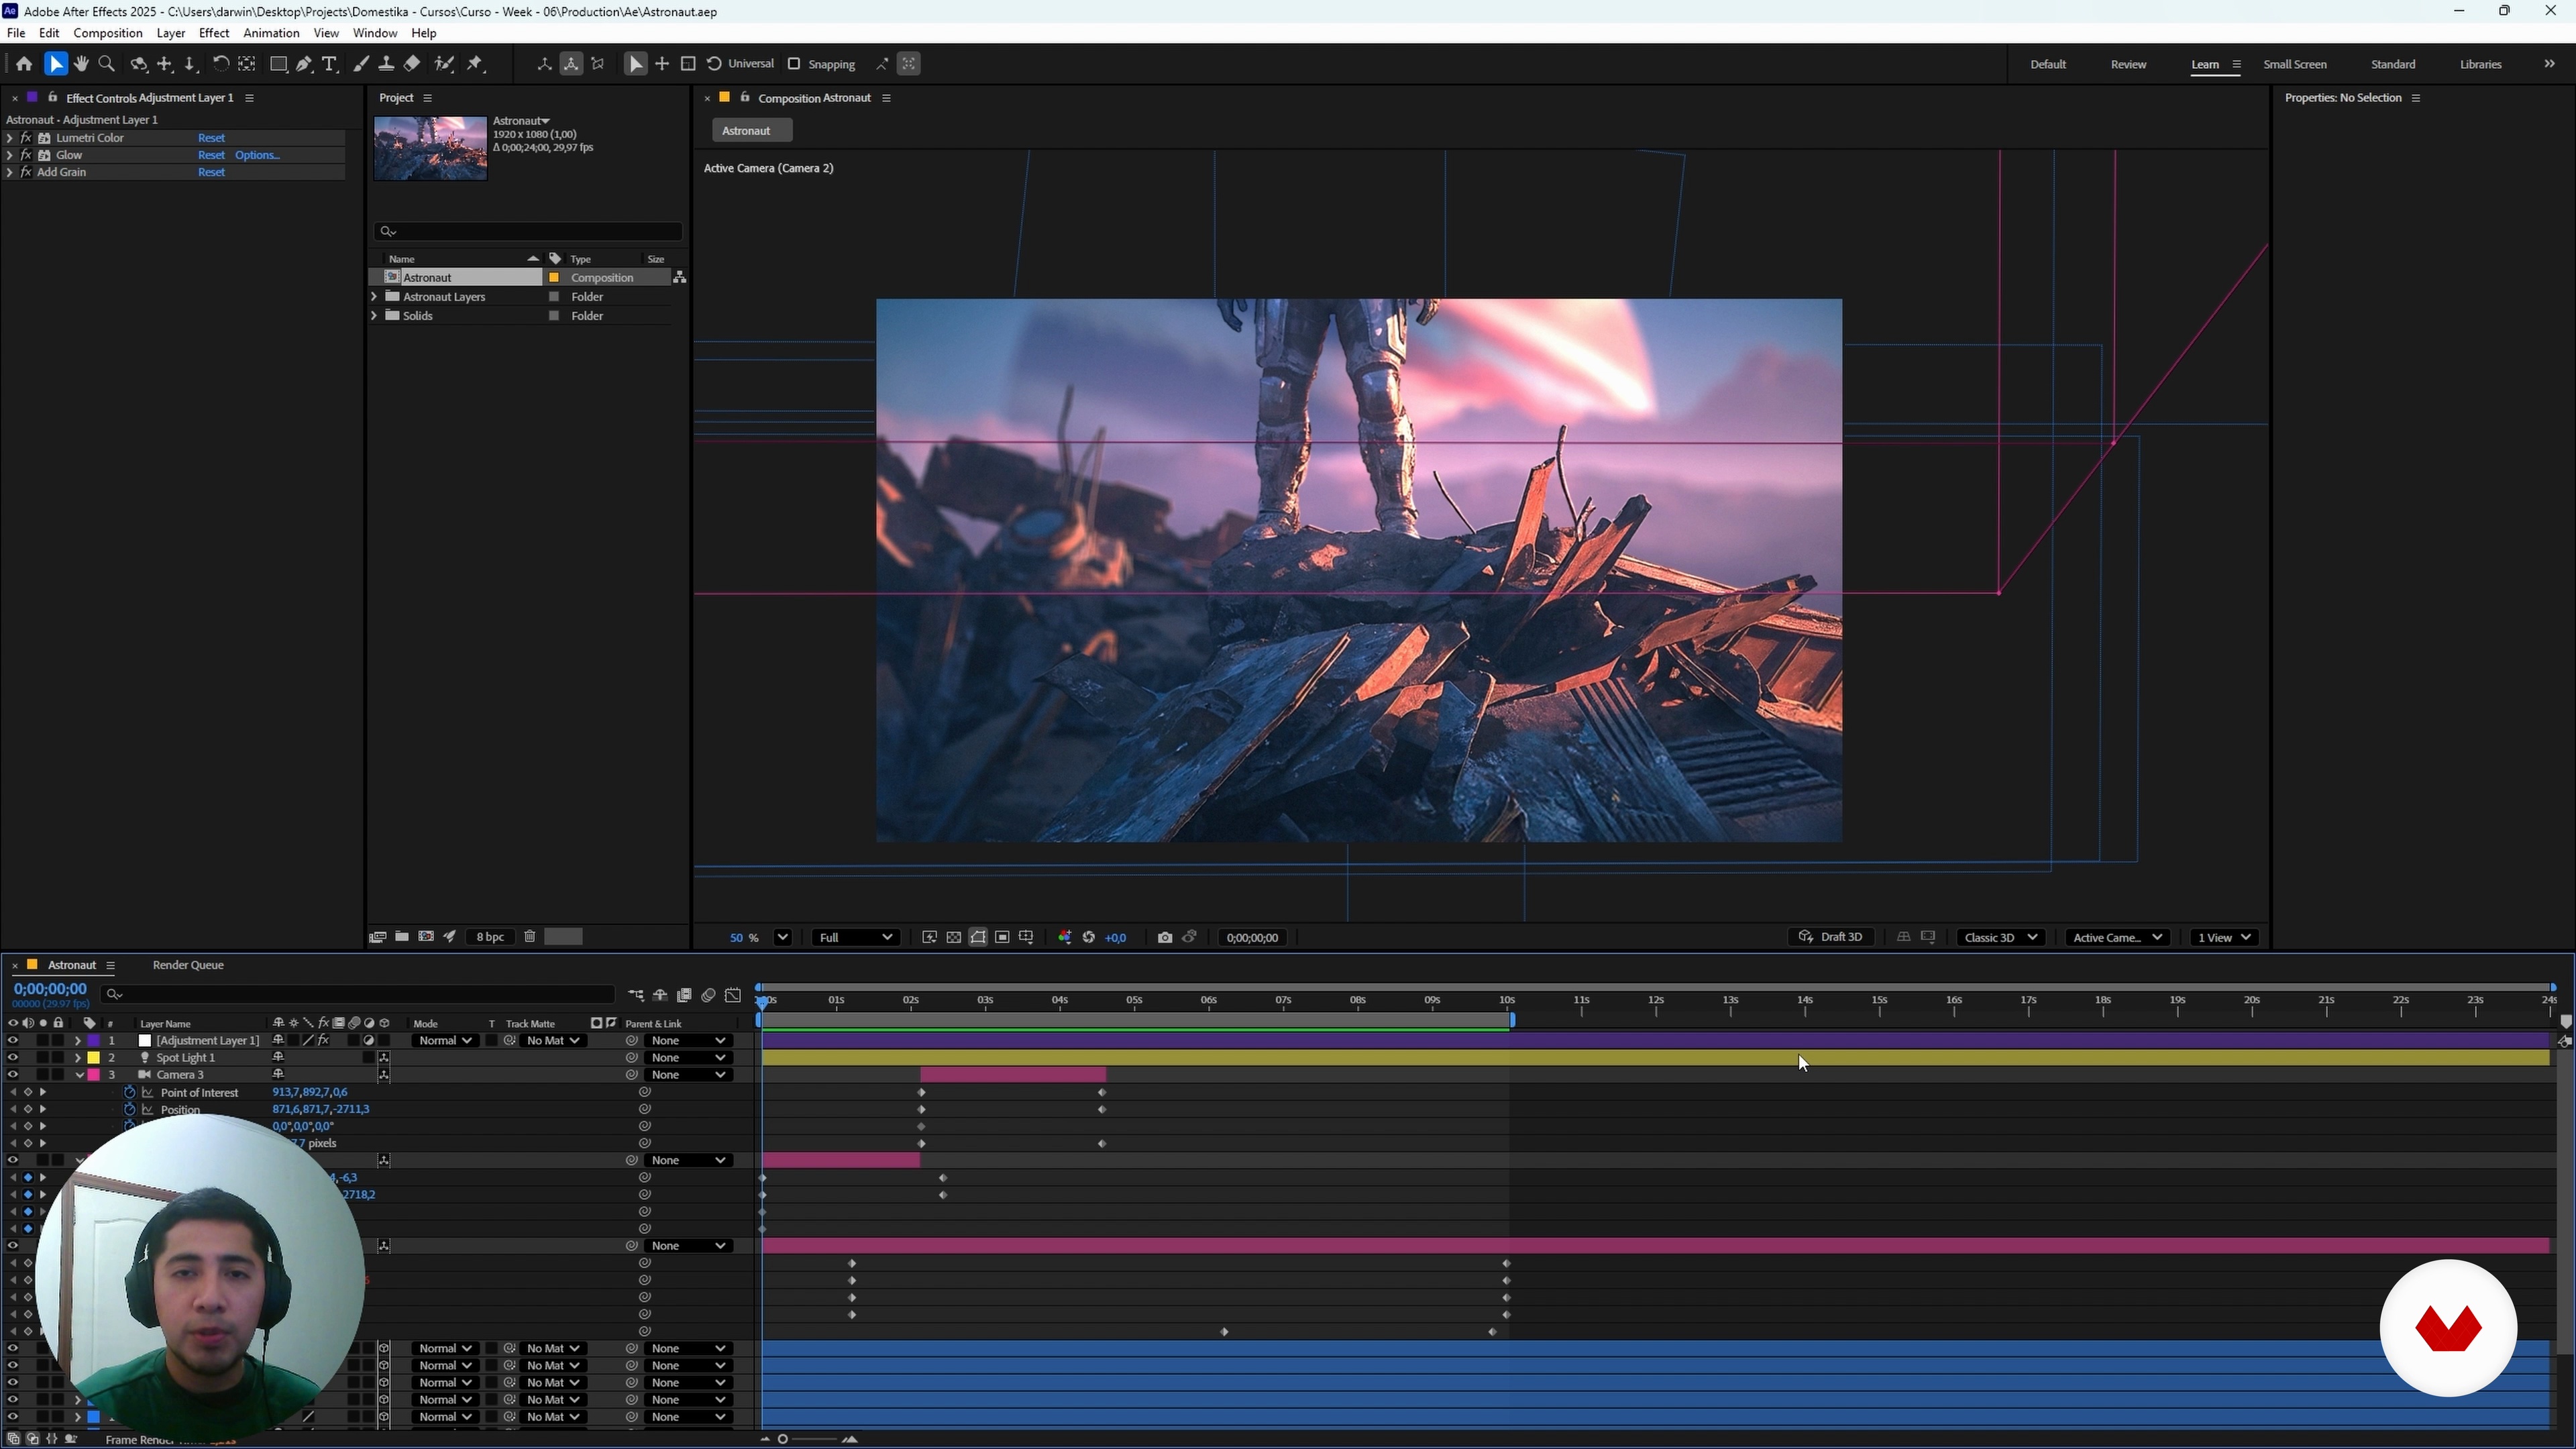The width and height of the screenshot is (2576, 1449).
Task: Select the Hand tool
Action: click(81, 64)
